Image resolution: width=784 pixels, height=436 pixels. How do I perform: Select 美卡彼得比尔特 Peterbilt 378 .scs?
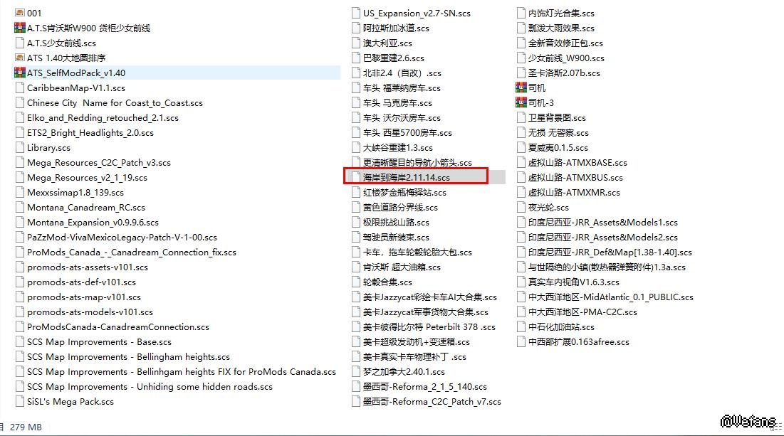[429, 327]
